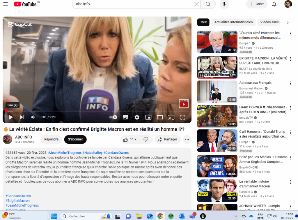Open options for the Brisé par Les Médias video
The image size is (298, 220).
pyautogui.click(x=291, y=158)
